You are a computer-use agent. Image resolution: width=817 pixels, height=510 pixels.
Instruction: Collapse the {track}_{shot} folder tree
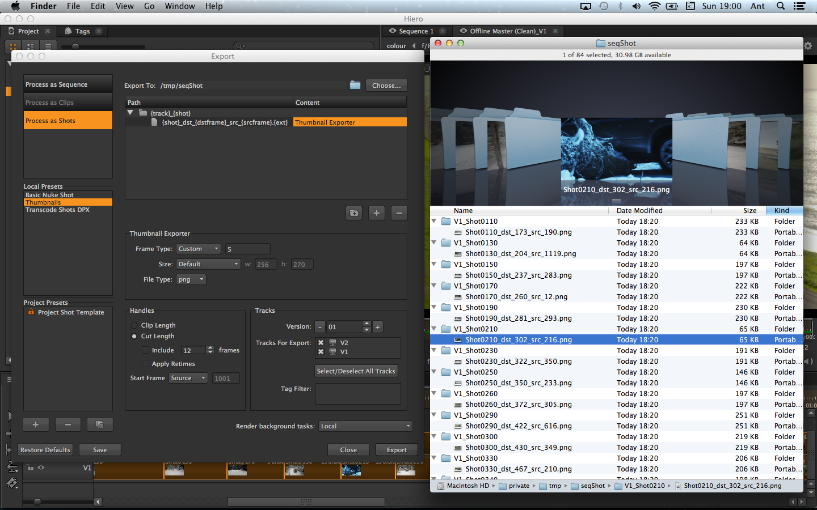[x=130, y=113]
